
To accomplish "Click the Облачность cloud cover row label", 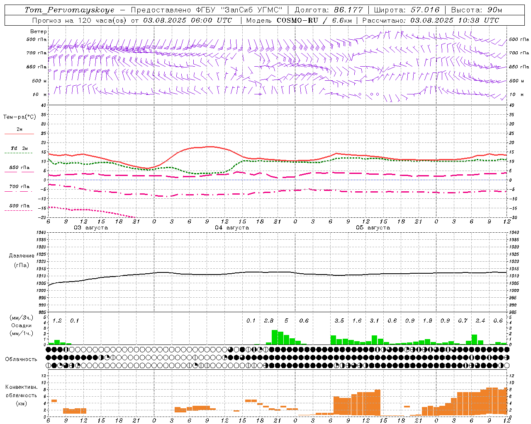I will tap(21, 359).
